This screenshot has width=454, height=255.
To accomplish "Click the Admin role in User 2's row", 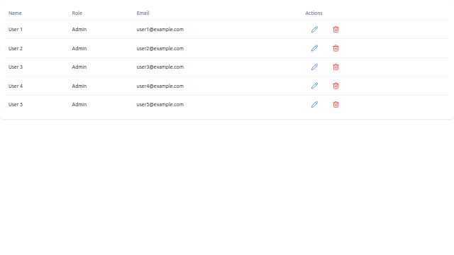I will click(x=79, y=48).
